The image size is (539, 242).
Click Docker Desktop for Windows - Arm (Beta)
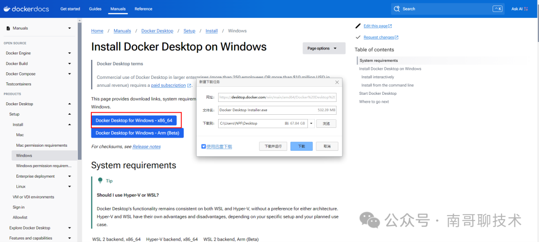pyautogui.click(x=137, y=133)
